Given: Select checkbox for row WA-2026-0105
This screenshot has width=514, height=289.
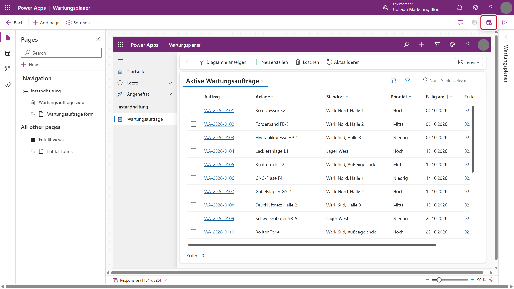Looking at the screenshot, I should [x=194, y=164].
